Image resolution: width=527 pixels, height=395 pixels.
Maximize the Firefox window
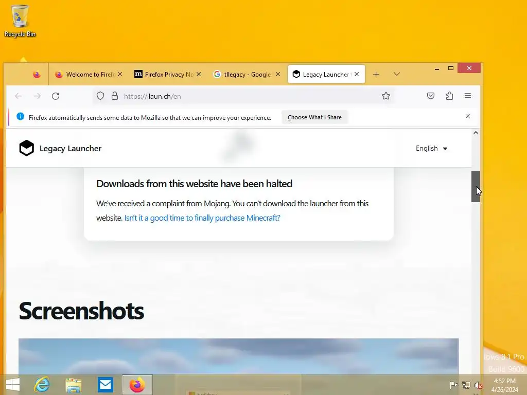tap(451, 68)
